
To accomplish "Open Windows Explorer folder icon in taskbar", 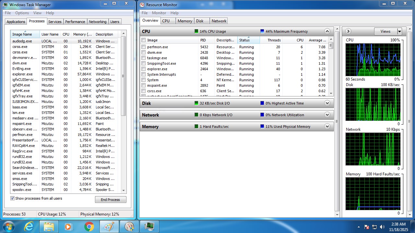I will (x=49, y=226).
